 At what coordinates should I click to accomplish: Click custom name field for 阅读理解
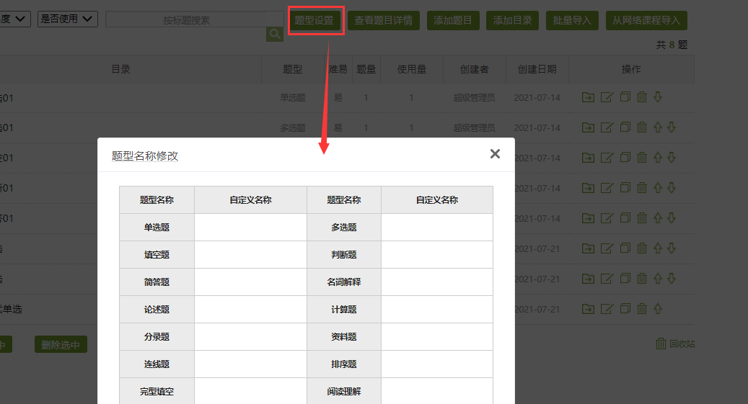point(437,392)
